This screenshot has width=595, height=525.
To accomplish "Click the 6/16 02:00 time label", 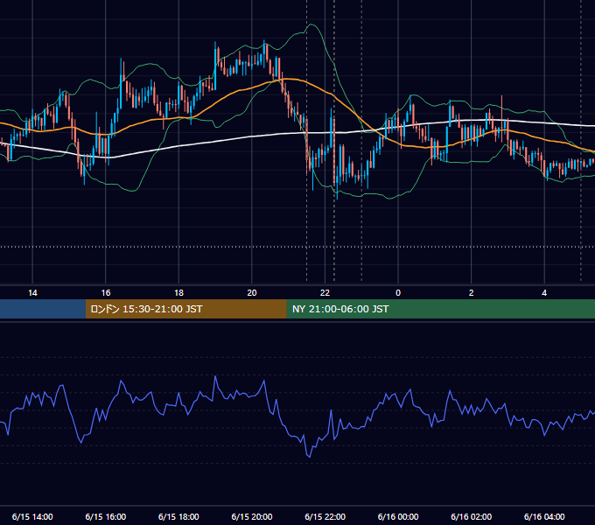I will [472, 516].
